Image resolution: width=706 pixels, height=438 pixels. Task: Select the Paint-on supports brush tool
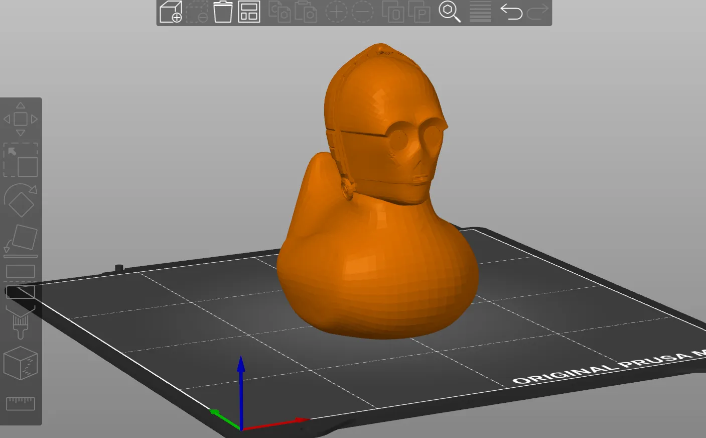pyautogui.click(x=21, y=323)
